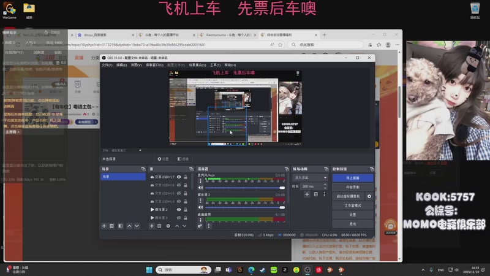Image resolution: width=490 pixels, height=276 pixels.
Task: Pop out the Sources dock icon
Action: click(x=191, y=169)
